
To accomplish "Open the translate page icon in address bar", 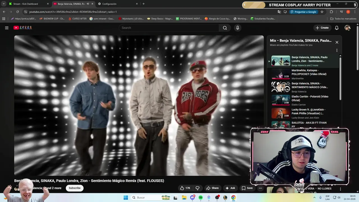I will coord(279,12).
